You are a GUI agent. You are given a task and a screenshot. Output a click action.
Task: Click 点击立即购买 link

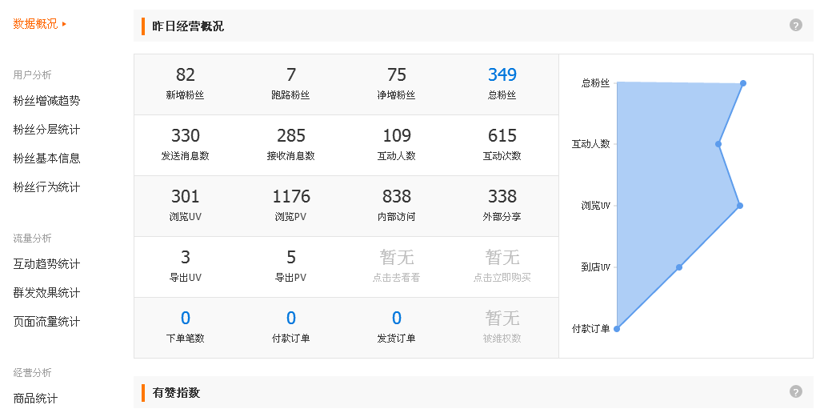pyautogui.click(x=502, y=278)
